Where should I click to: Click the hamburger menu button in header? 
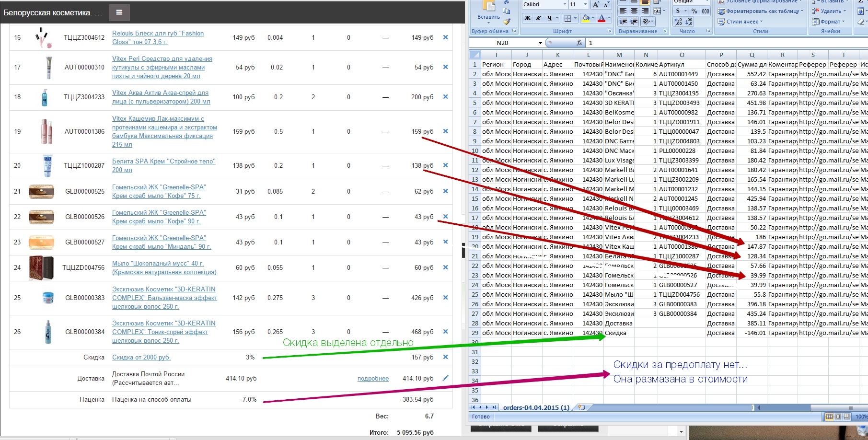pos(119,12)
